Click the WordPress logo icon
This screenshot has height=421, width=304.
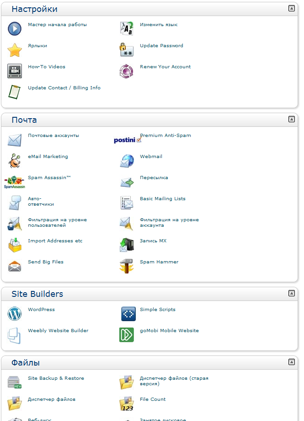(x=15, y=314)
